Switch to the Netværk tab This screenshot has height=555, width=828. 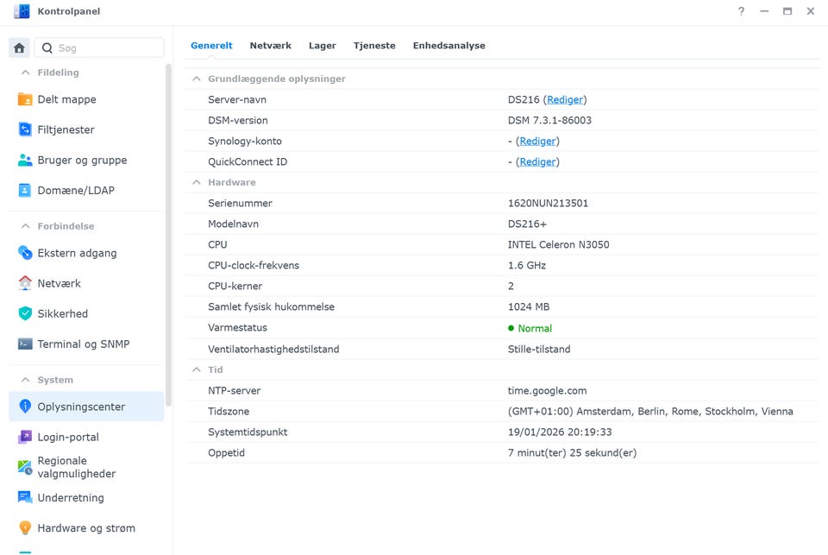[270, 46]
